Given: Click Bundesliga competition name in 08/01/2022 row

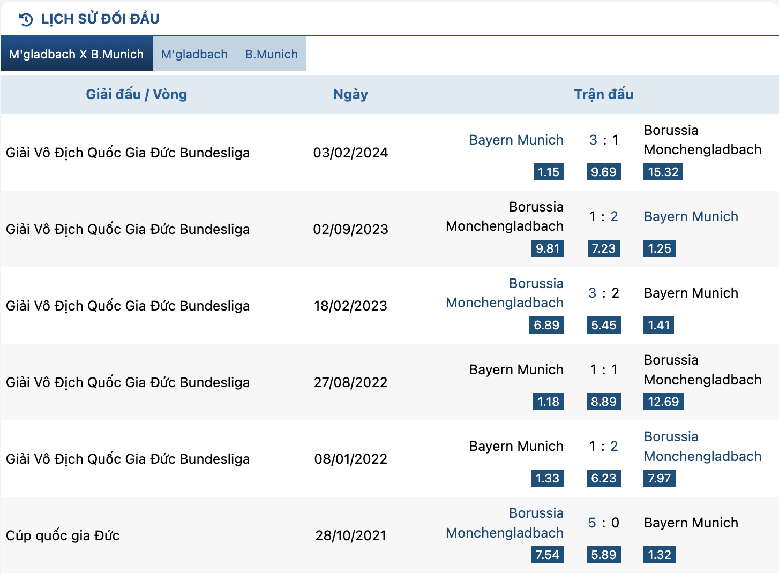Looking at the screenshot, I should 128,459.
